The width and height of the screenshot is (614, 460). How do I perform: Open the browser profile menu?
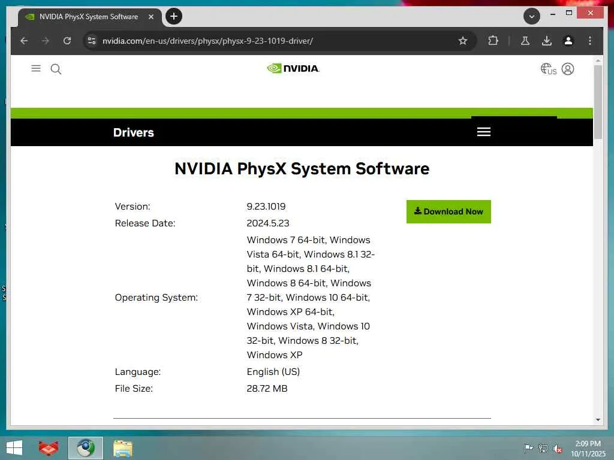[x=568, y=41]
